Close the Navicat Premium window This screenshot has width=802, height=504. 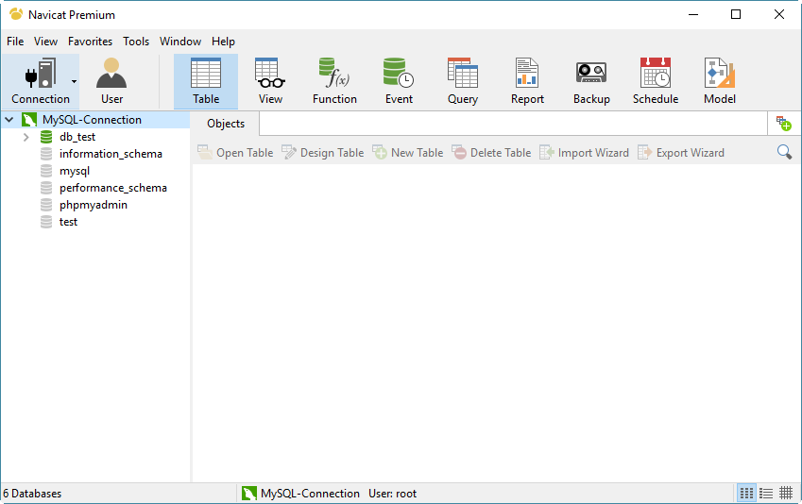(778, 14)
